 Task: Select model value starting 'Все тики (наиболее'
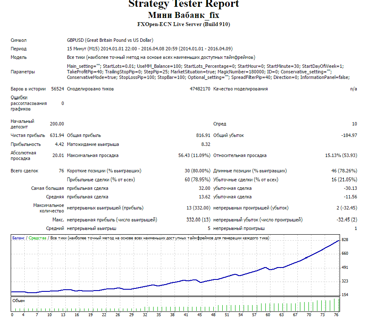tap(161, 58)
